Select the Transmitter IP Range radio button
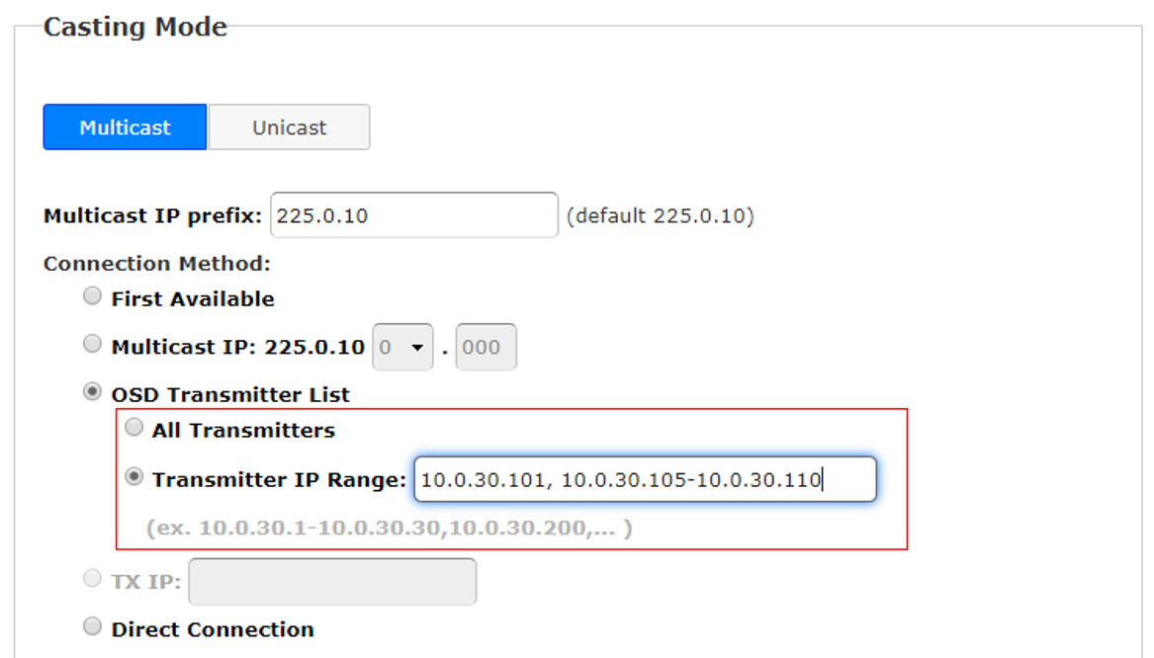This screenshot has width=1154, height=658. (x=133, y=478)
